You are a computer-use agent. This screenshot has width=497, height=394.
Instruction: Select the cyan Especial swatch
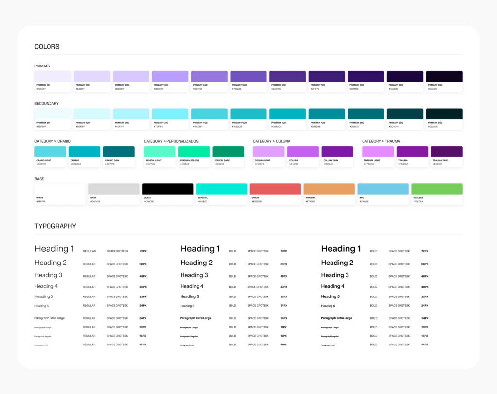tap(221, 189)
